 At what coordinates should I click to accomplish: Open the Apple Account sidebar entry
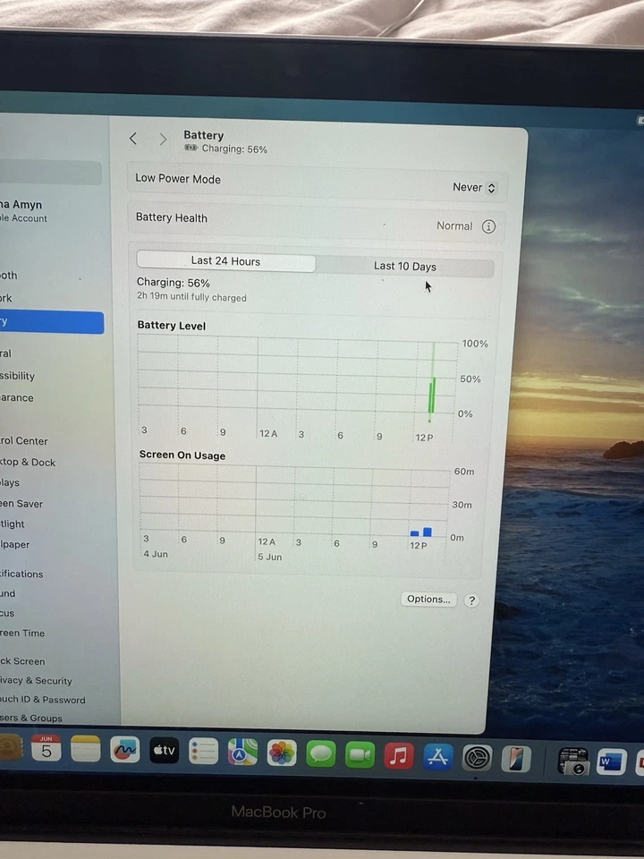(24, 211)
